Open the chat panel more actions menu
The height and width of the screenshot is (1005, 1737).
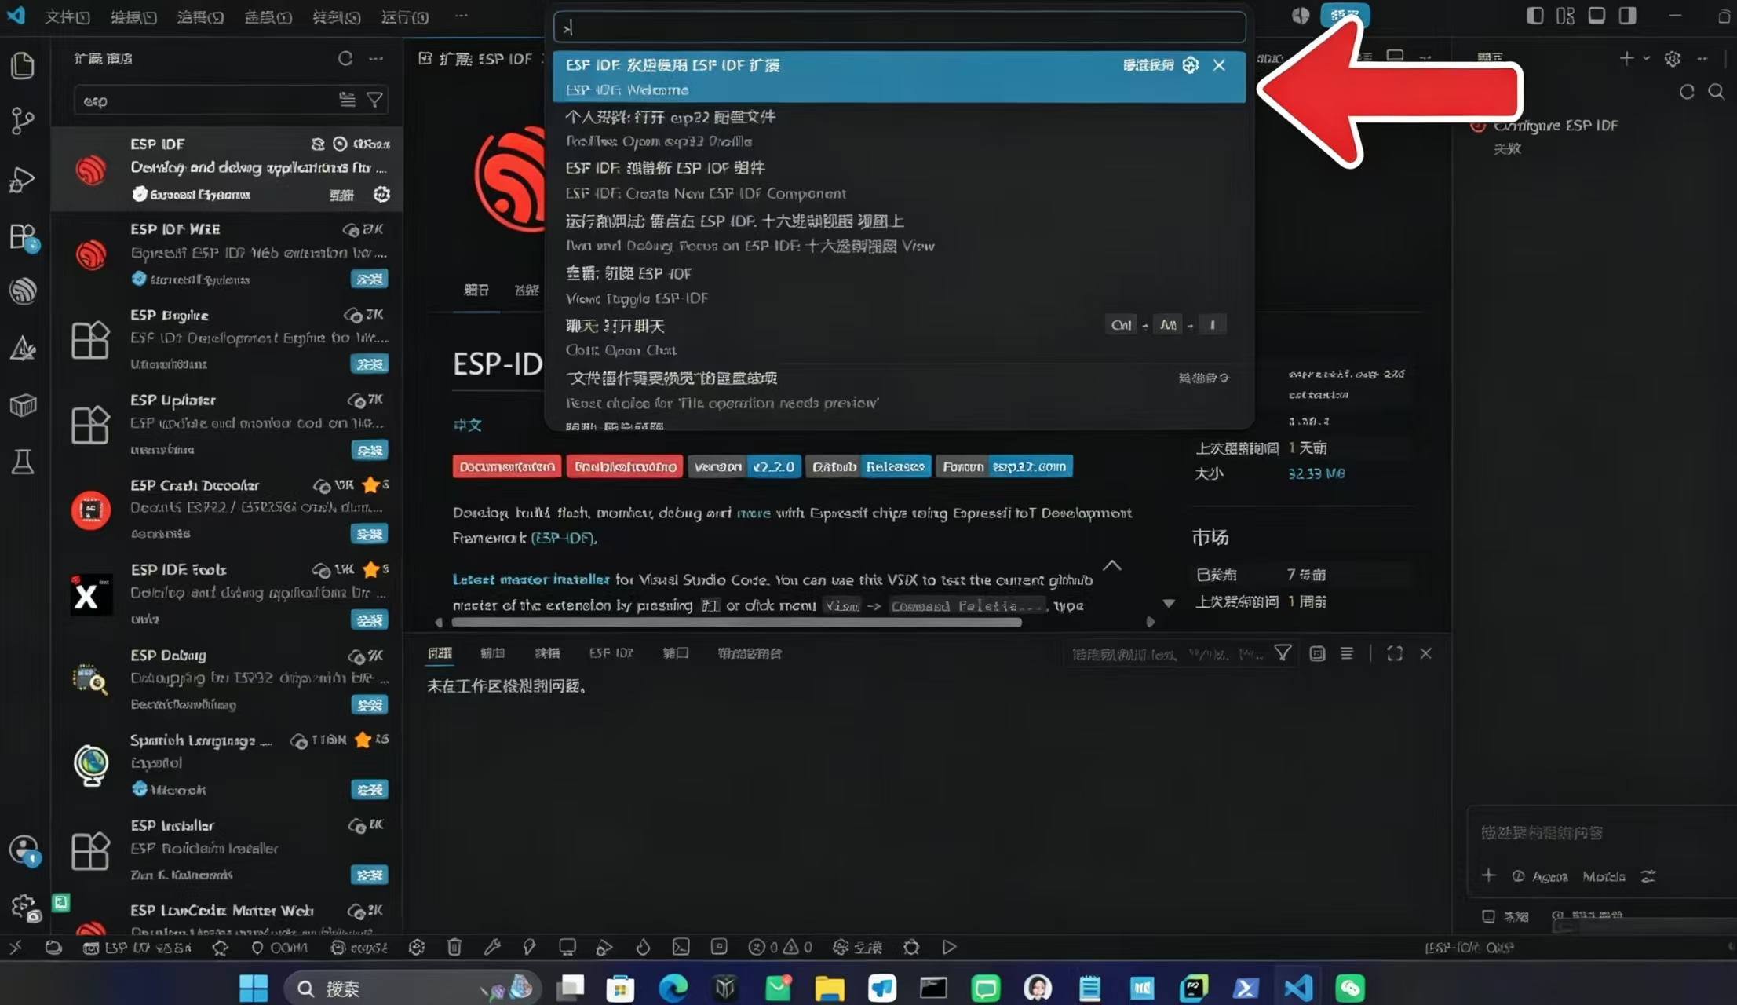[1702, 58]
